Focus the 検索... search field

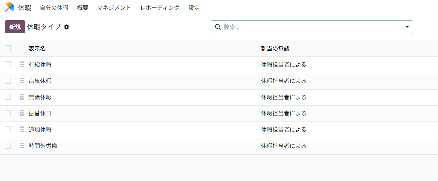312,27
